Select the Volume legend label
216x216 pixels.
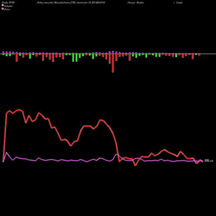click(x=8, y=6)
